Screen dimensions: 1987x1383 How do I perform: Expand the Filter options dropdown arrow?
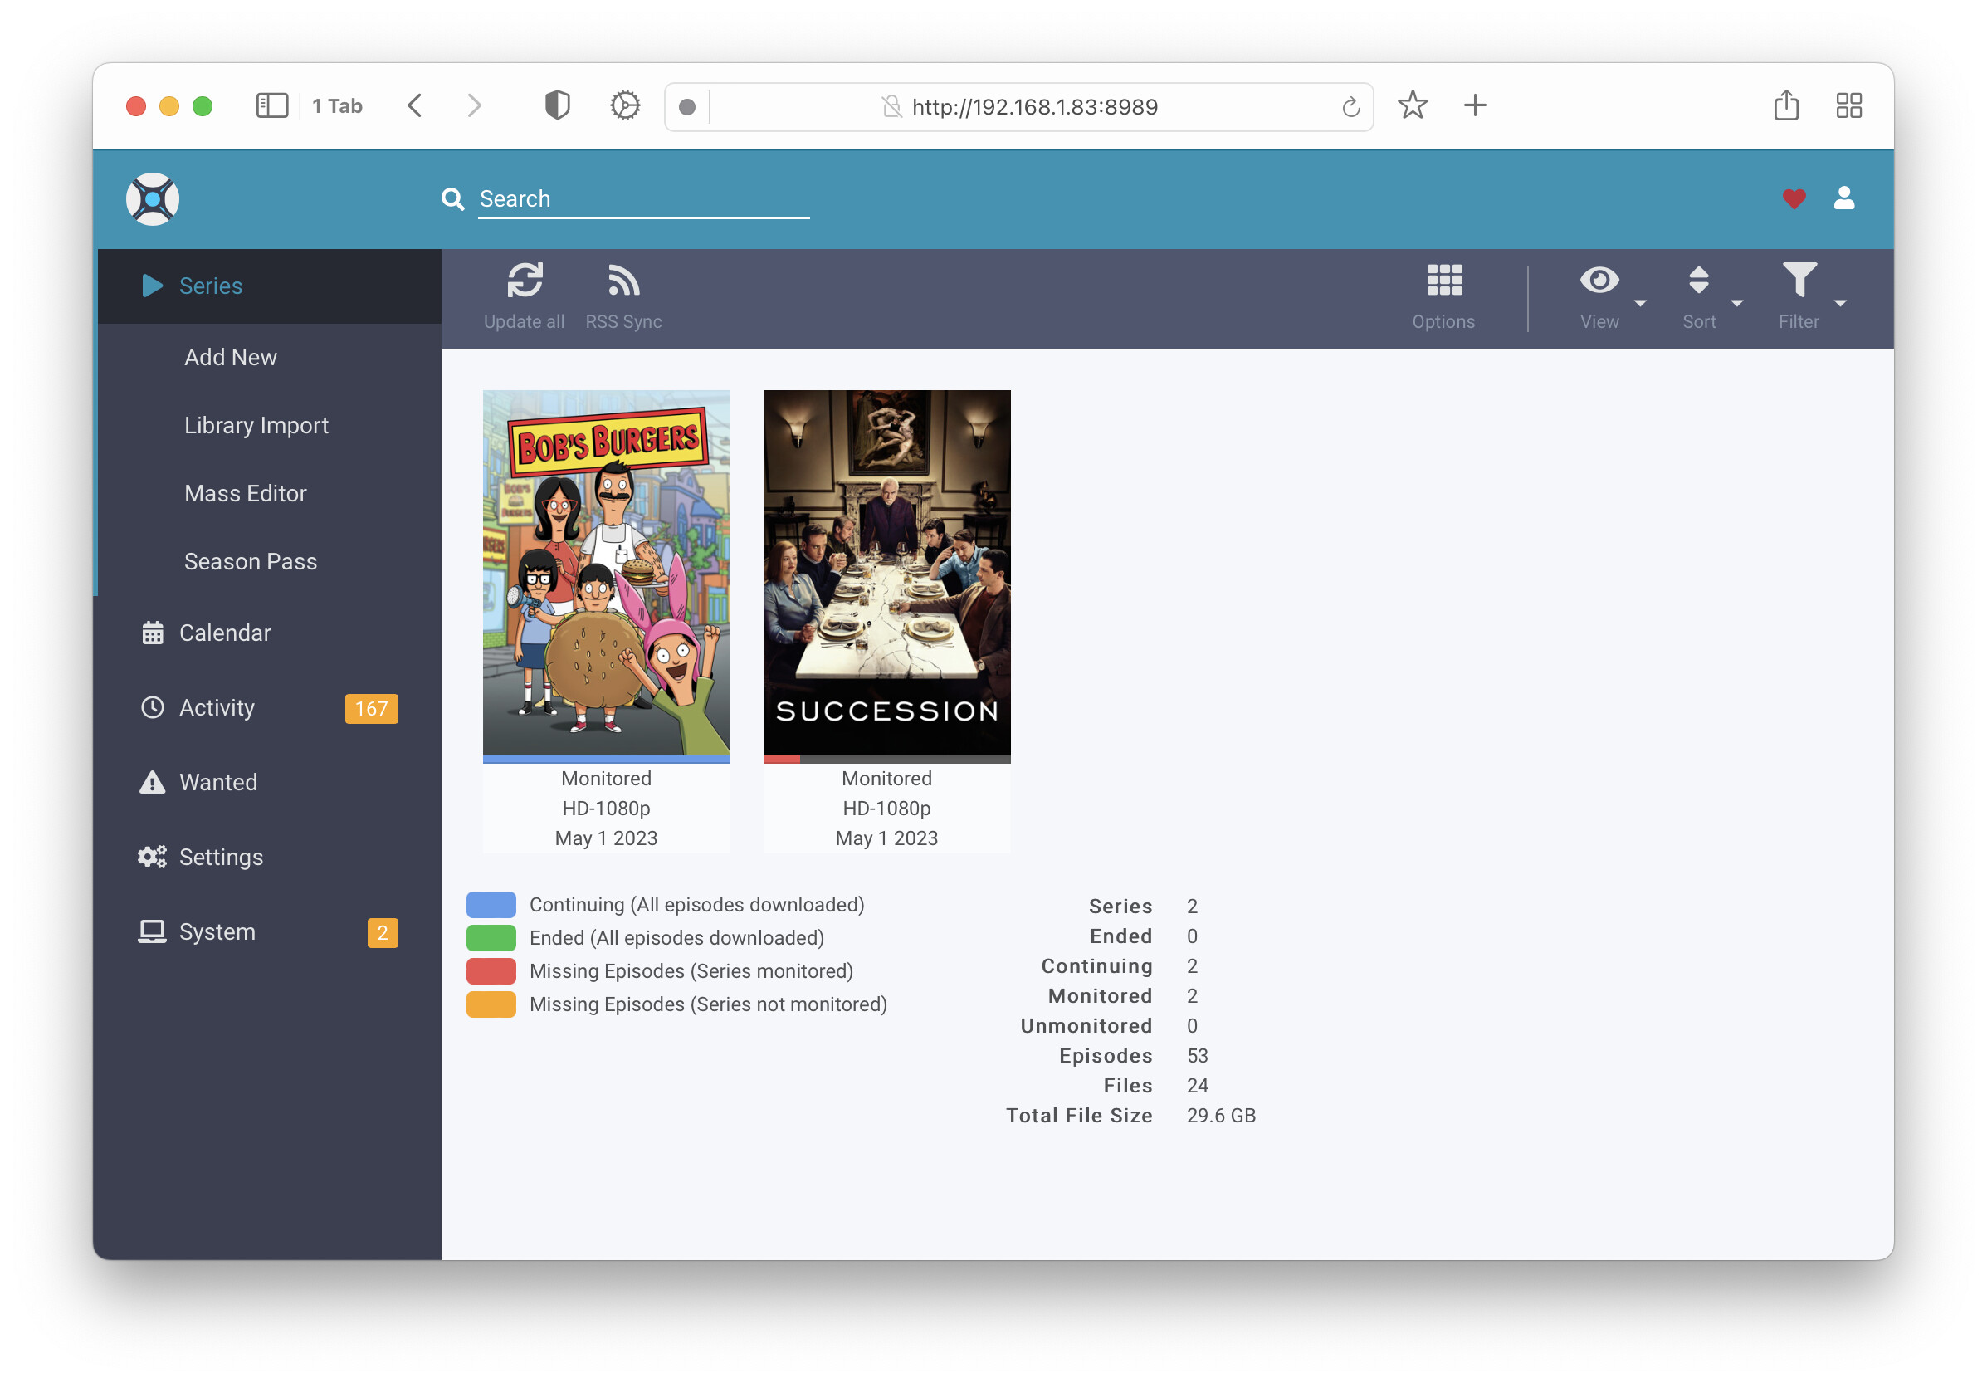pyautogui.click(x=1840, y=304)
